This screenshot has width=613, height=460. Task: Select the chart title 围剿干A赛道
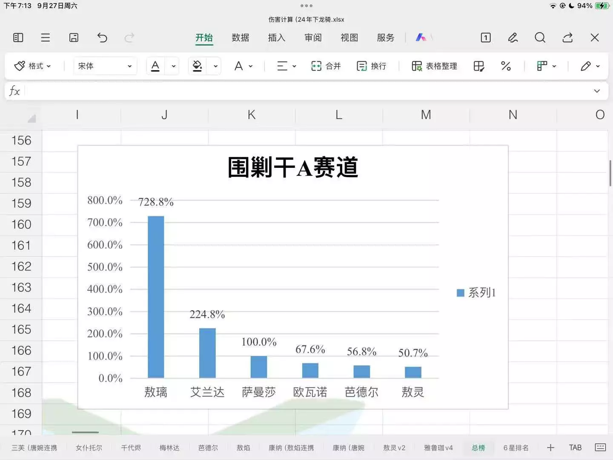tap(293, 167)
